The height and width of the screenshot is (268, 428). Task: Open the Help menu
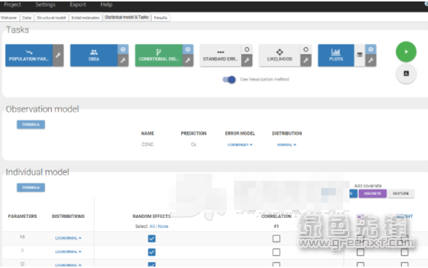pos(106,4)
